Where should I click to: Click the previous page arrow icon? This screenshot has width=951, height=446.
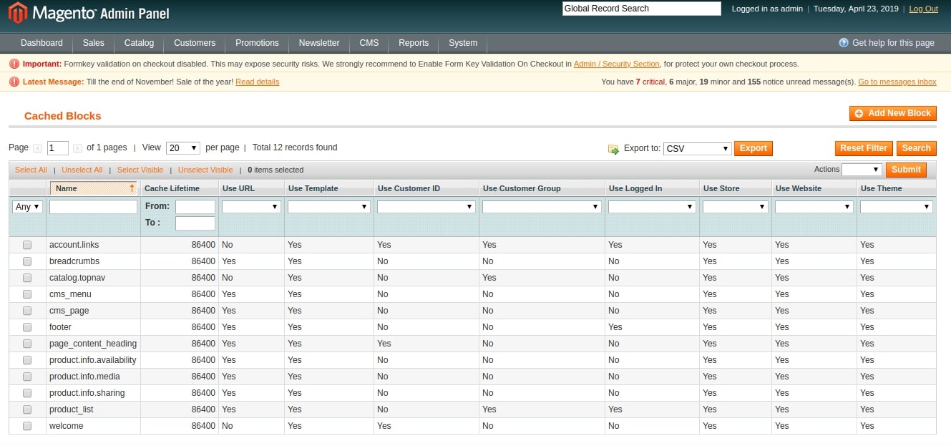tap(37, 149)
